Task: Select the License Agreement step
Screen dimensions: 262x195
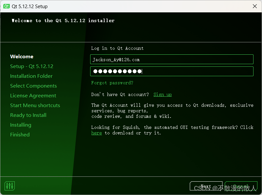Action: coord(33,96)
